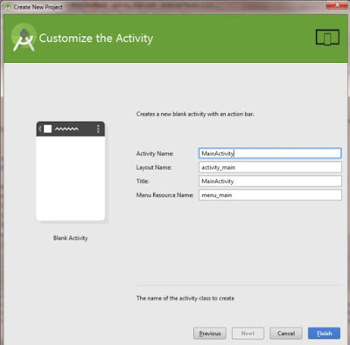The width and height of the screenshot is (350, 345).
Task: Click the Android icon in the title bar
Action: (x=7, y=7)
